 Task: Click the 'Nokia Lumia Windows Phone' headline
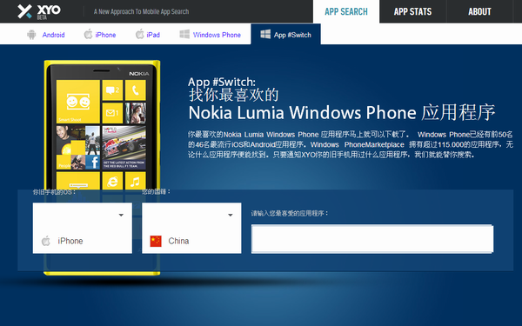click(302, 113)
